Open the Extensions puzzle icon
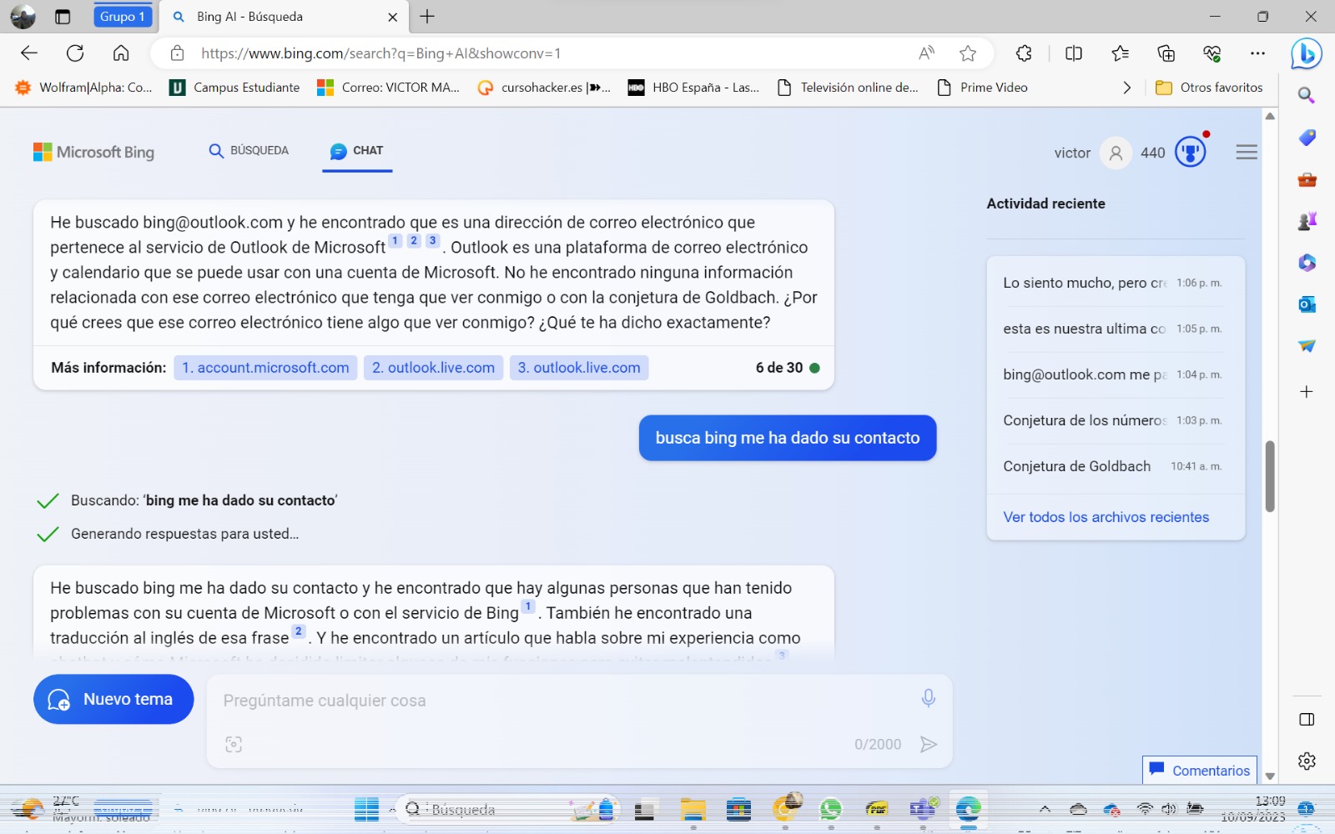The width and height of the screenshot is (1335, 834). click(1024, 53)
